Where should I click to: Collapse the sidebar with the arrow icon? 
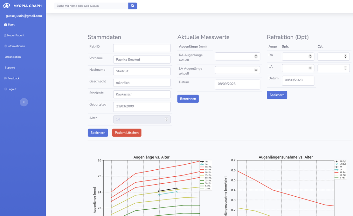[x=24, y=102]
